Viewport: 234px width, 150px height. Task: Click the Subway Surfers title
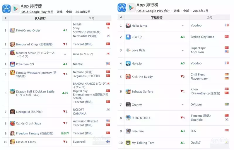pos(142,91)
